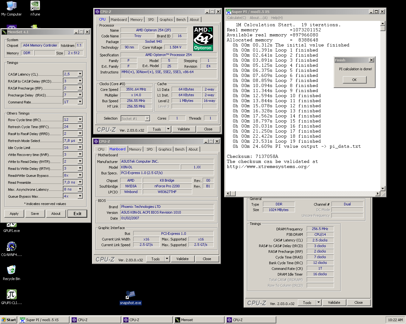Click Save button in MemSet
Viewport: 406px width, 324px height.
click(35, 214)
